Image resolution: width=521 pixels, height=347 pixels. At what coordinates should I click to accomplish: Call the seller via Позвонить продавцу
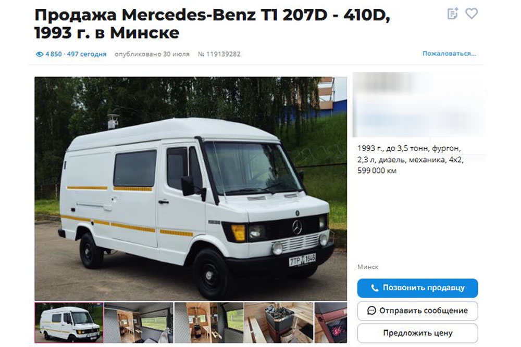point(418,288)
